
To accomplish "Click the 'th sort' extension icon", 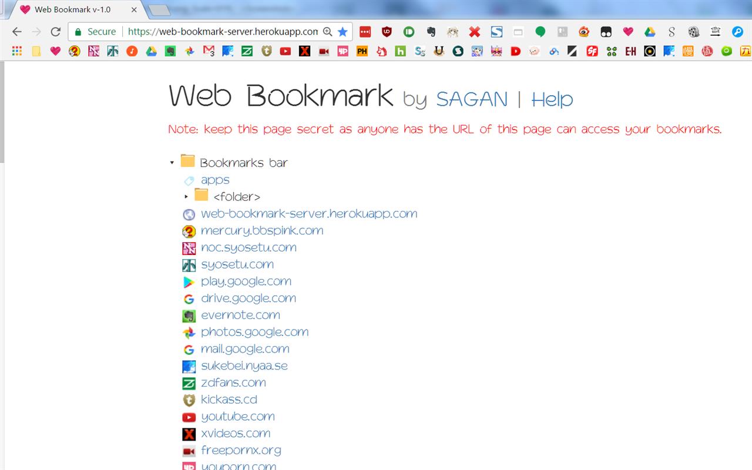I will tap(716, 32).
